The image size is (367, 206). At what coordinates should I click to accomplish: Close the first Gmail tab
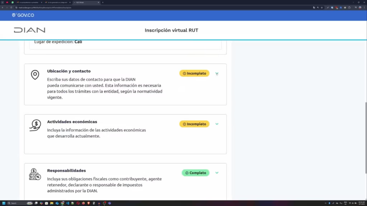point(42,3)
